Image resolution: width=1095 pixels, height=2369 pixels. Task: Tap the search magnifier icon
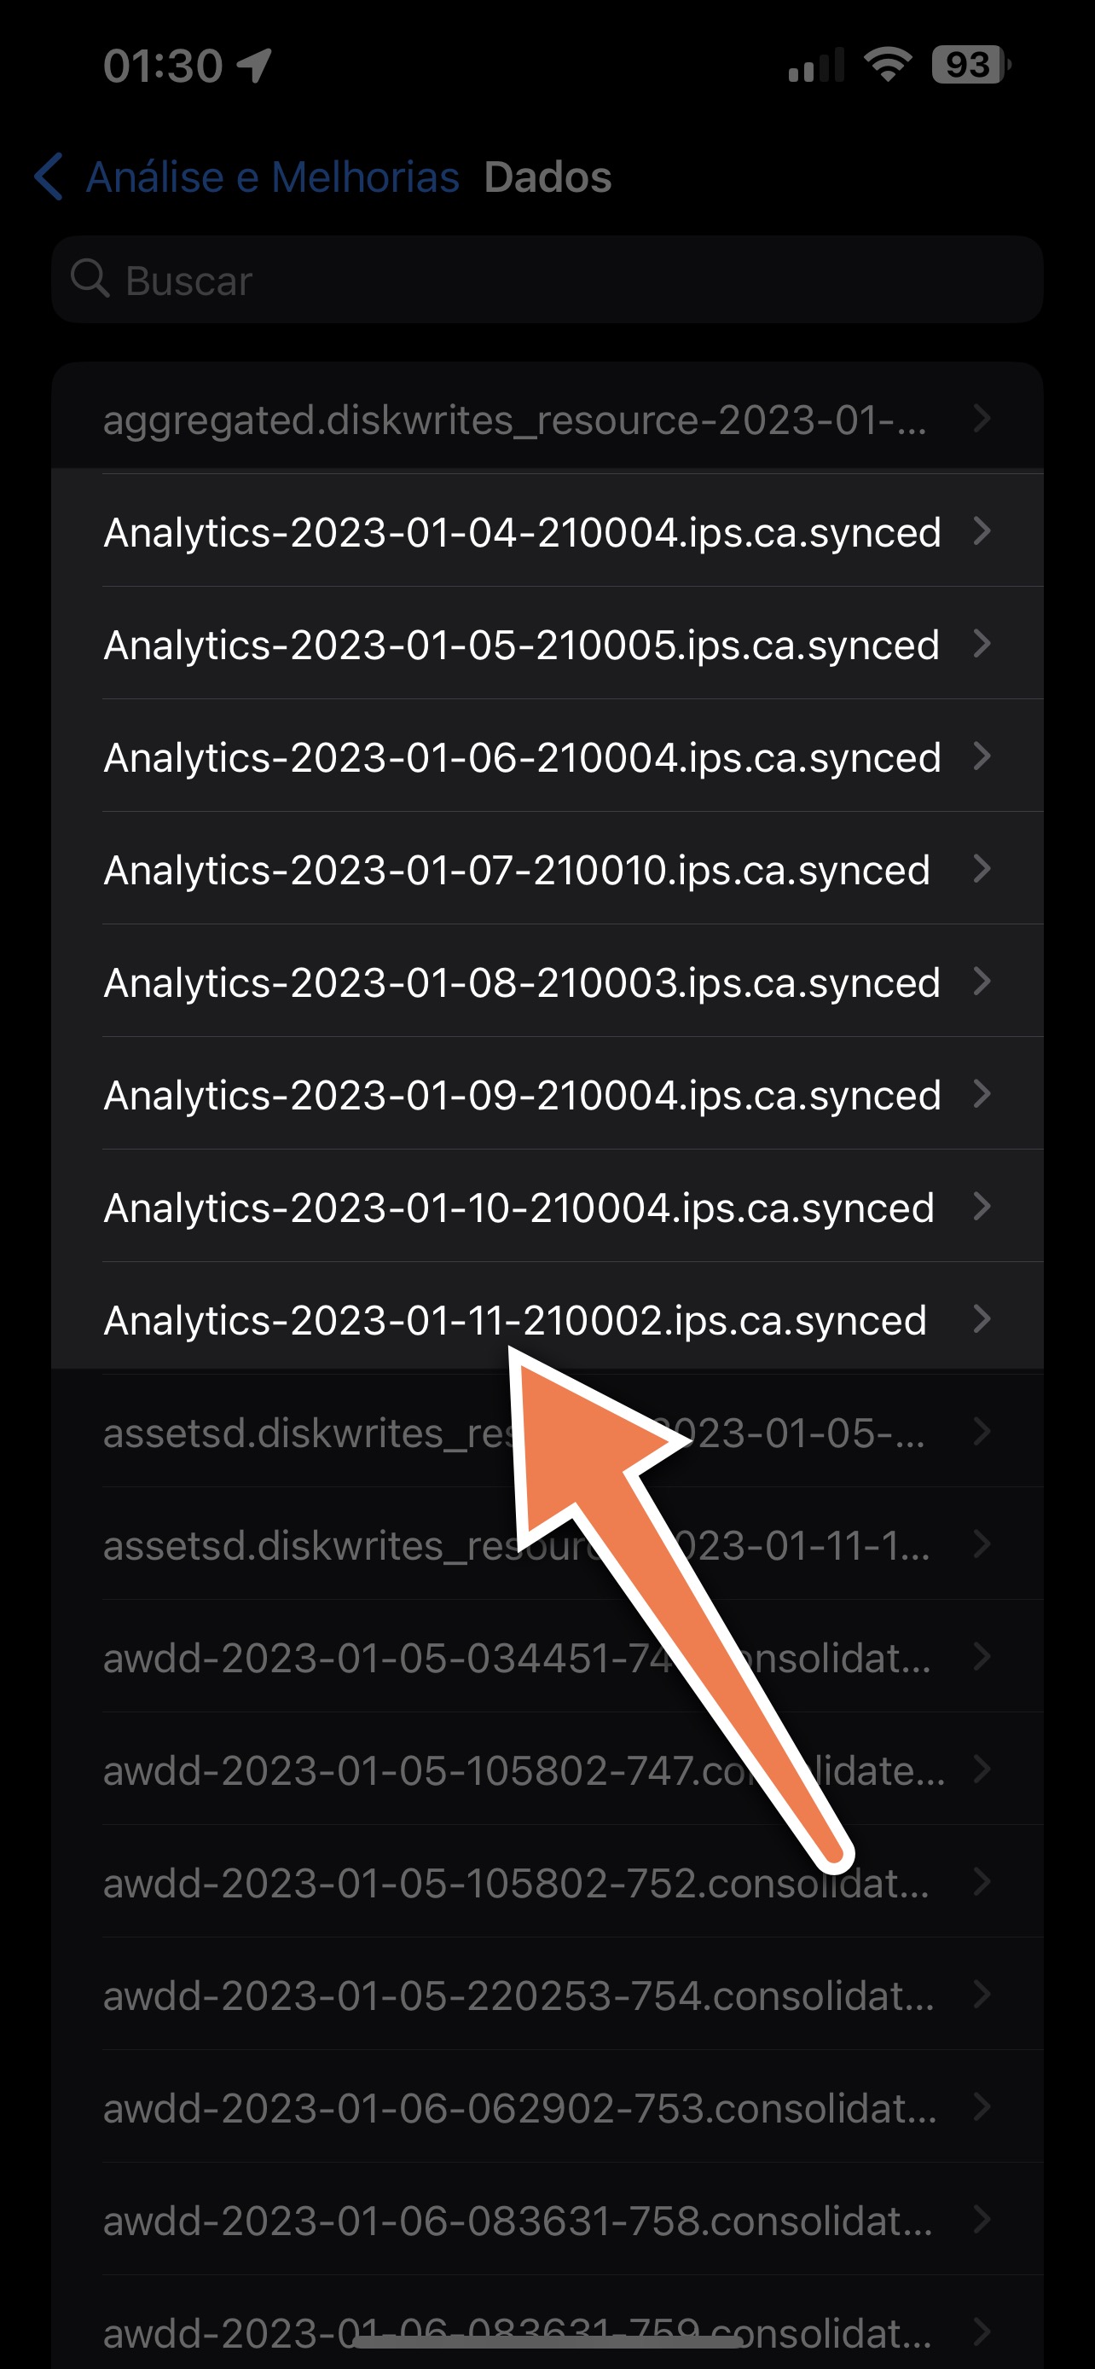(90, 279)
